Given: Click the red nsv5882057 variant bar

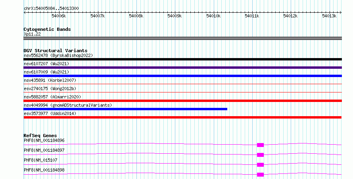Looking at the screenshot, I should [x=182, y=101].
